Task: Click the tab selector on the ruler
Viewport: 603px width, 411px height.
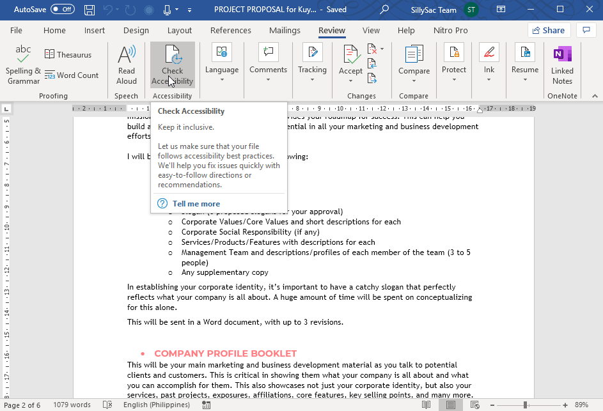Action: point(6,109)
